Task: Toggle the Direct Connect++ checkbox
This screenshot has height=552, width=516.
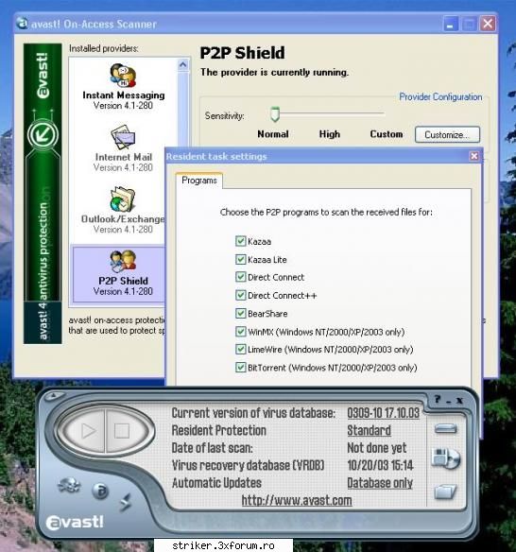Action: coord(240,295)
